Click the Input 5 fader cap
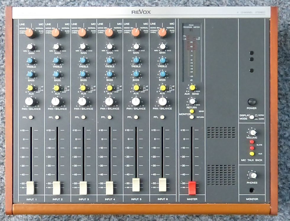The image size is (290, 221). pyautogui.click(x=136, y=185)
